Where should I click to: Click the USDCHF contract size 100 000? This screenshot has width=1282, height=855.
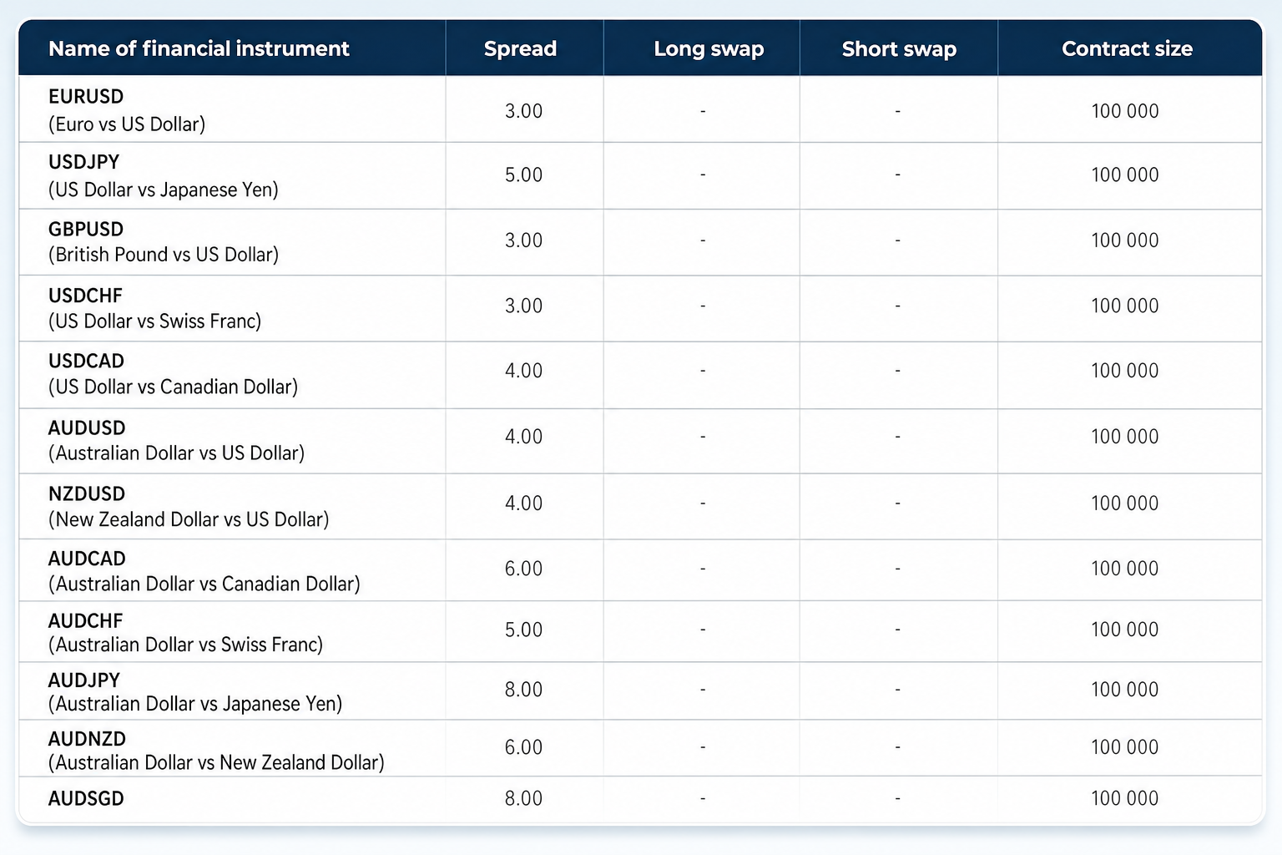pyautogui.click(x=1125, y=306)
